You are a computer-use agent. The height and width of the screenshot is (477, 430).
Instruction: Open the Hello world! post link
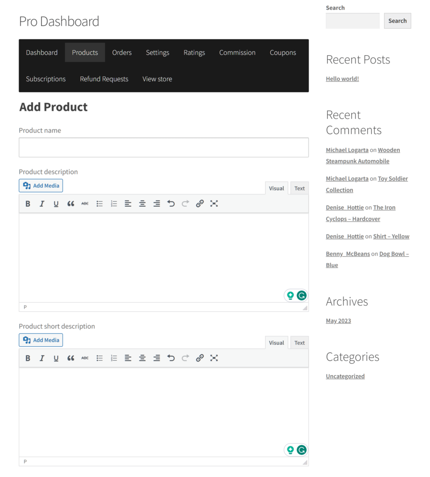click(342, 78)
